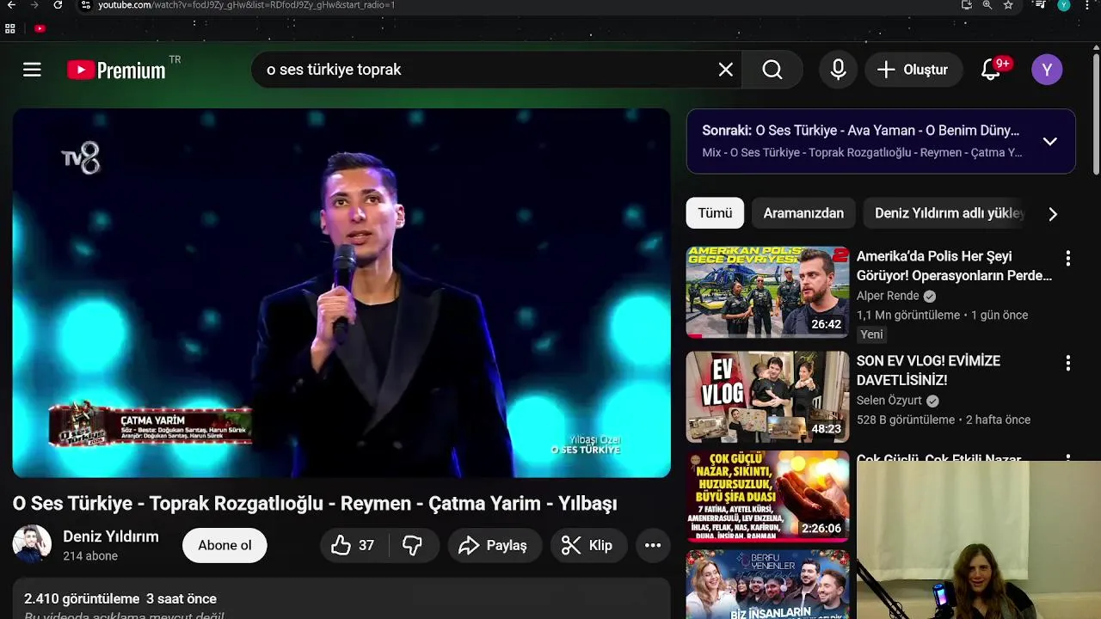This screenshot has width=1101, height=619.
Task: Open options menu for SON EV VLOG video
Action: pos(1067,363)
